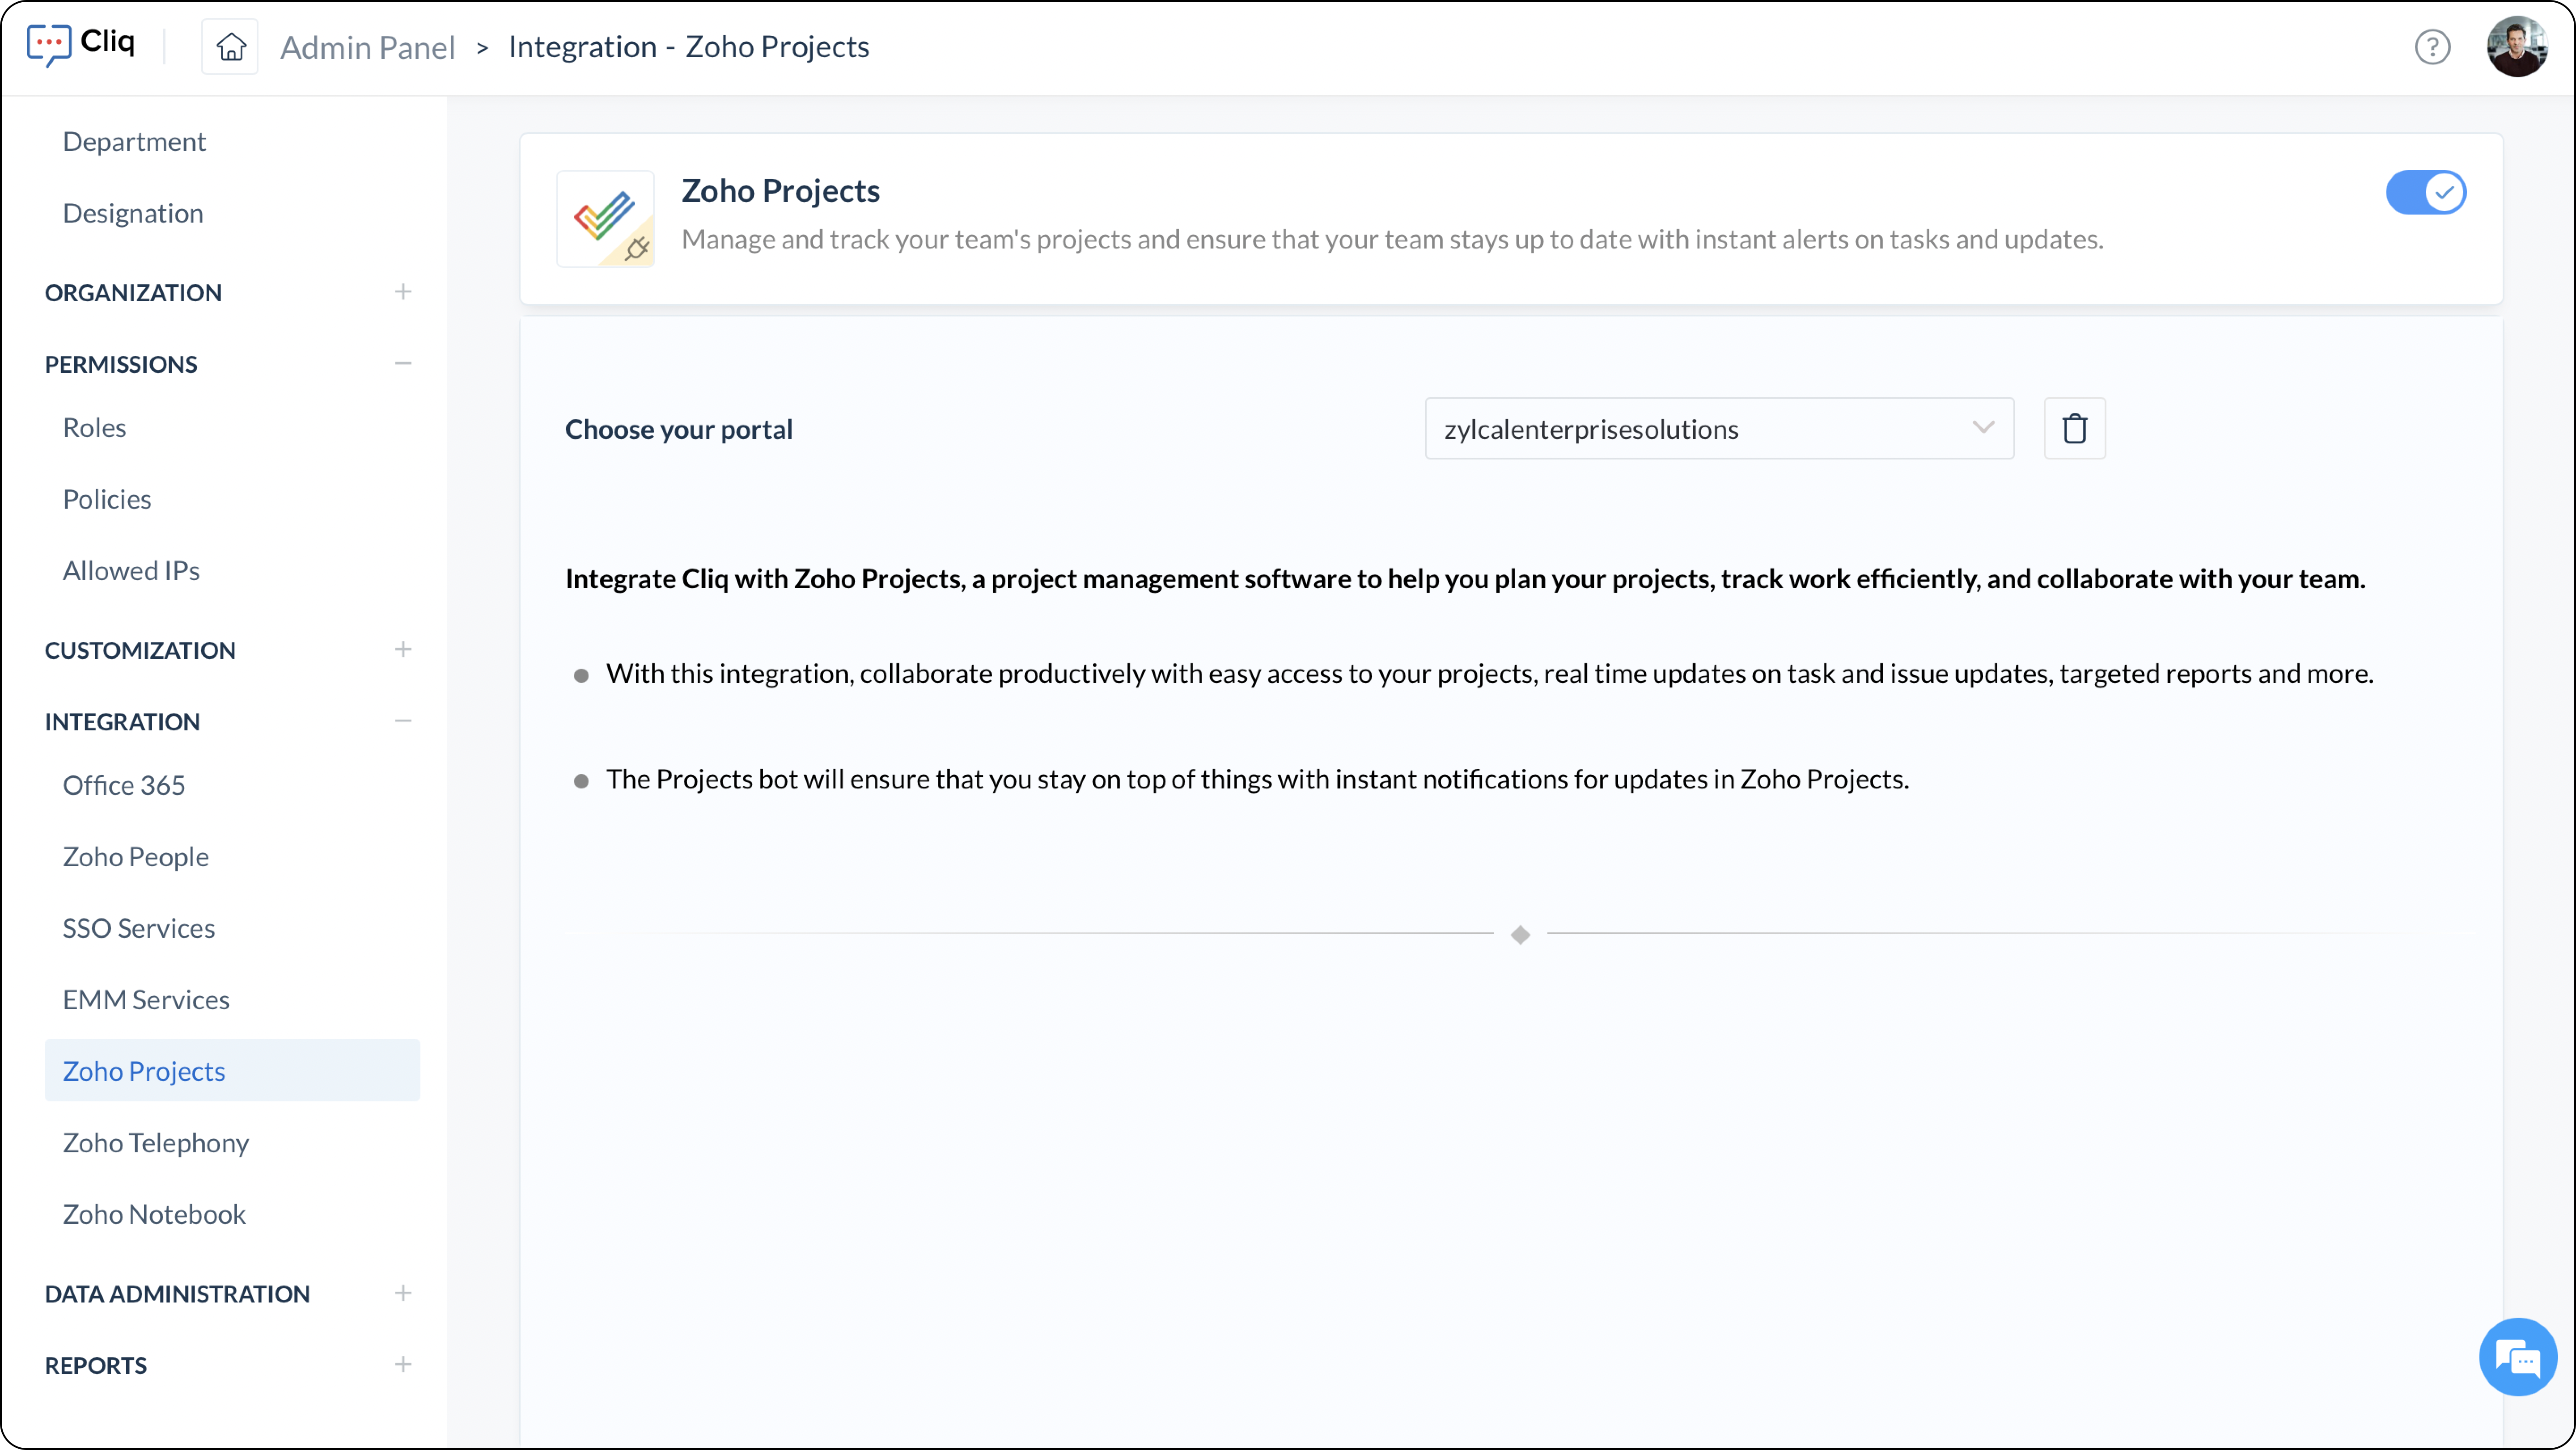
Task: Click the Zoho Projects card title
Action: [780, 190]
